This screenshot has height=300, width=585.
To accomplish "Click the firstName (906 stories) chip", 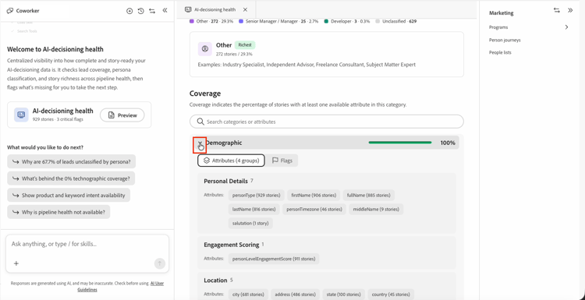I will (314, 195).
